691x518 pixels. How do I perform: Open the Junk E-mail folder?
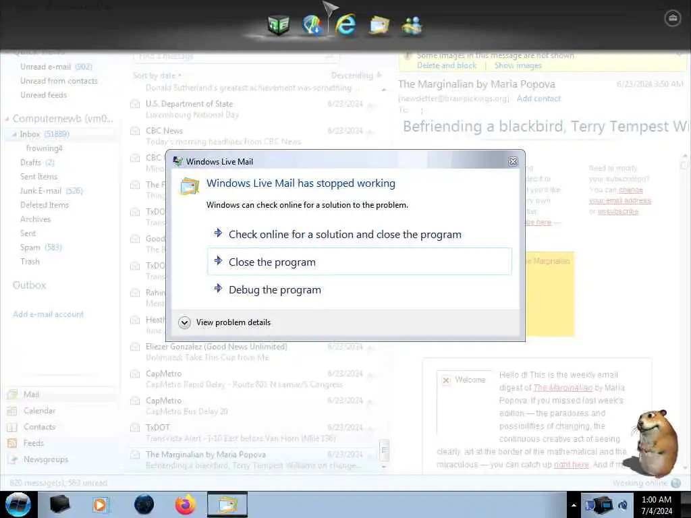click(x=51, y=191)
